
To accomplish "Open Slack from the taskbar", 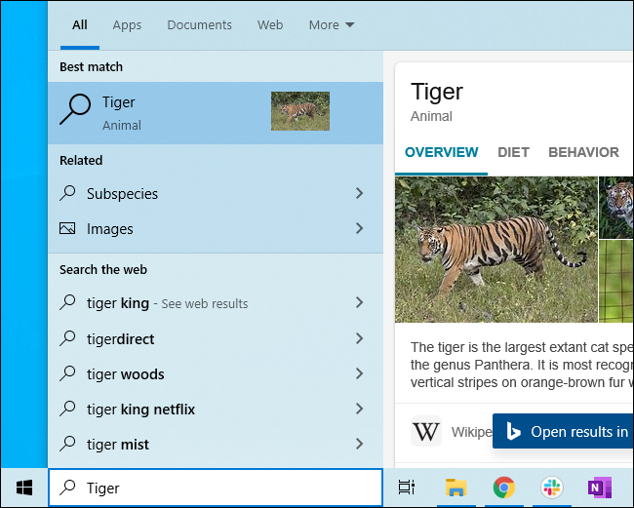I will [550, 488].
